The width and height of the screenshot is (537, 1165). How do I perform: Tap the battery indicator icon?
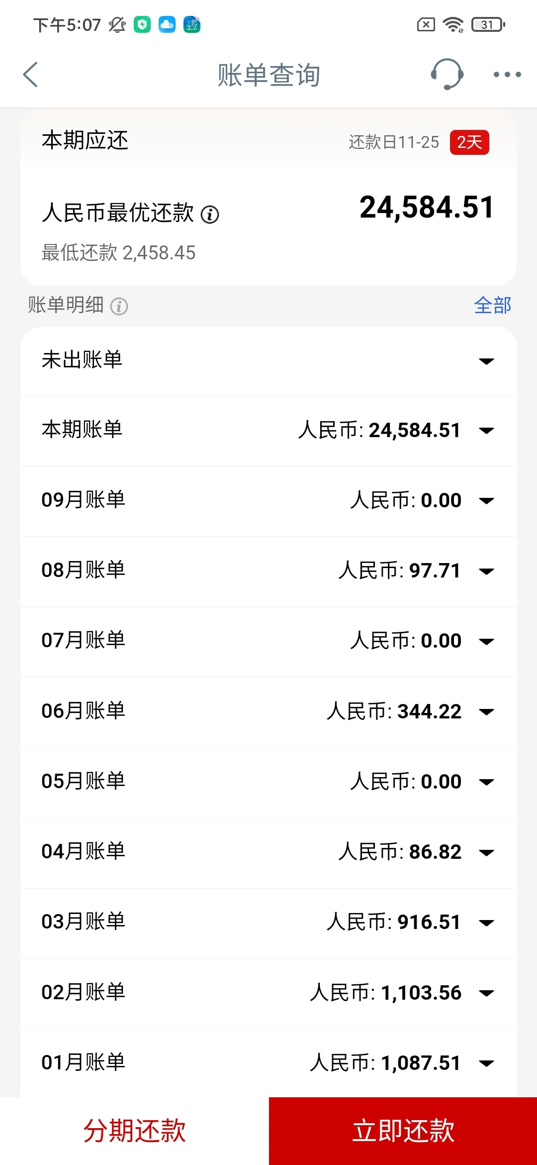coord(488,24)
